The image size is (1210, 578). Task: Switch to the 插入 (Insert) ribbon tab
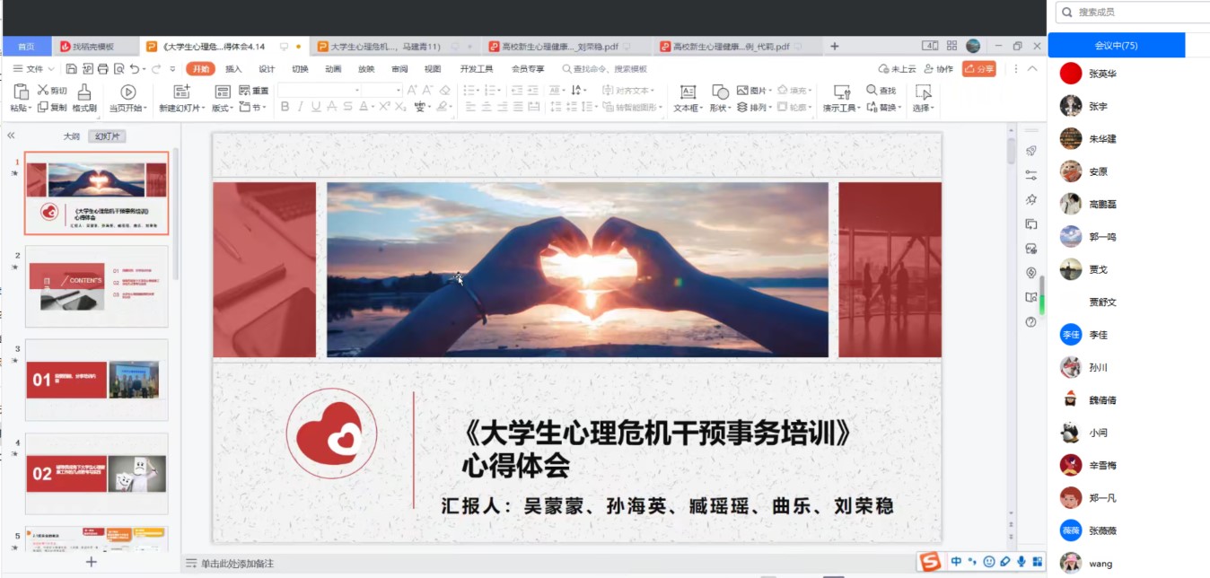233,69
